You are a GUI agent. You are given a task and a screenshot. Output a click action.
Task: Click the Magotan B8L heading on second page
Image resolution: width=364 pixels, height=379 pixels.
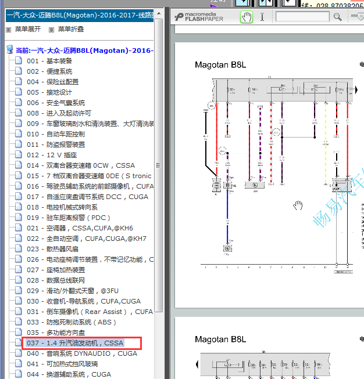[220, 340]
